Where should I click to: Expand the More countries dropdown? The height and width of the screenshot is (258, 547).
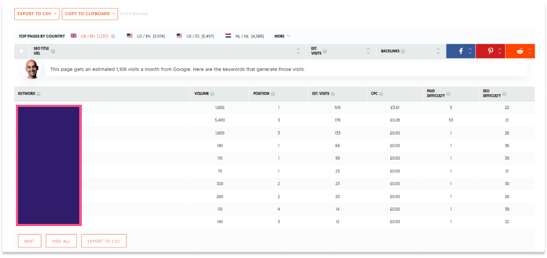(282, 36)
